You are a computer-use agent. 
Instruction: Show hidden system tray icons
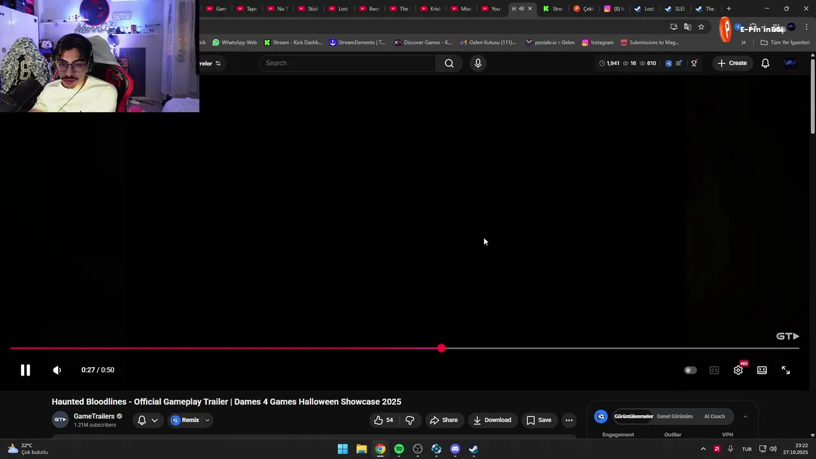tap(703, 449)
